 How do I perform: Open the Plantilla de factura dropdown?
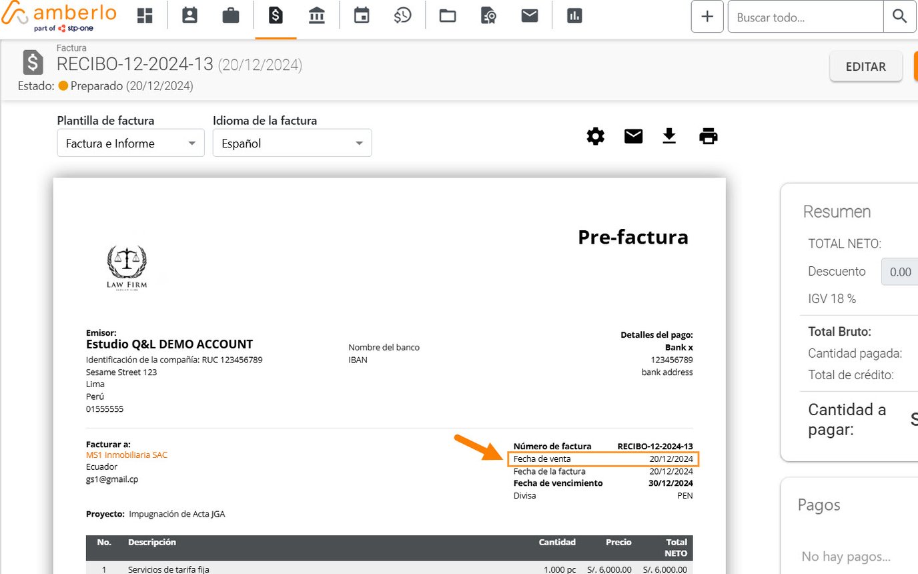[x=130, y=142]
